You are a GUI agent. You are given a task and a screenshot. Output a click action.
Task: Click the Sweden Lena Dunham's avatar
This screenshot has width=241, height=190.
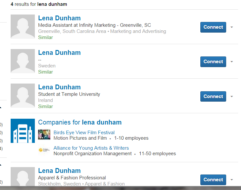(23, 61)
